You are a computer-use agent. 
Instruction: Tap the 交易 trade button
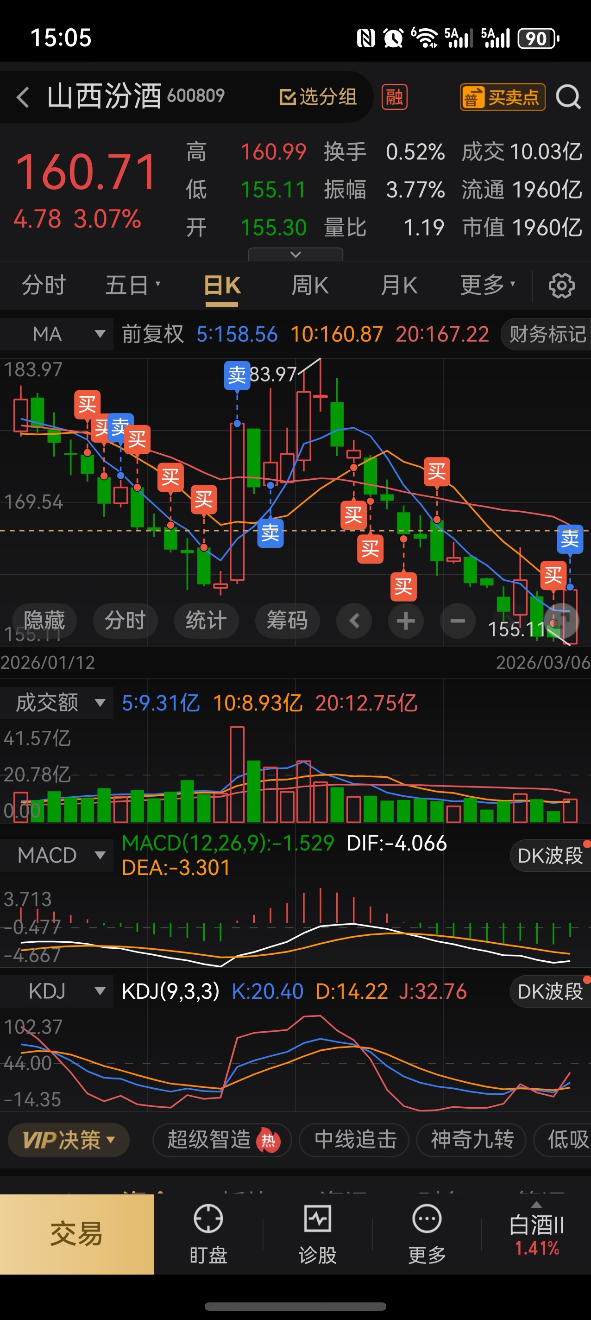click(x=77, y=1234)
